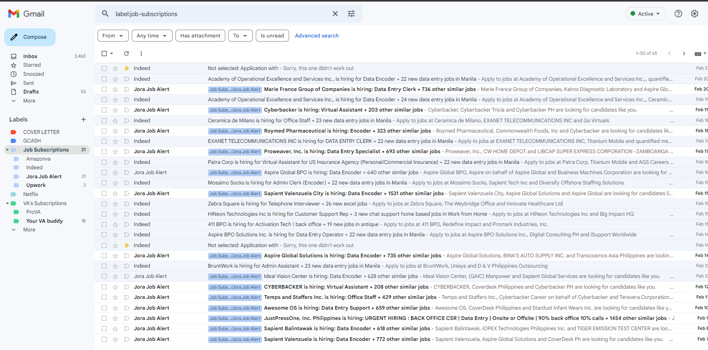The width and height of the screenshot is (708, 350).
Task: Click the search magnifier icon
Action: tap(105, 14)
